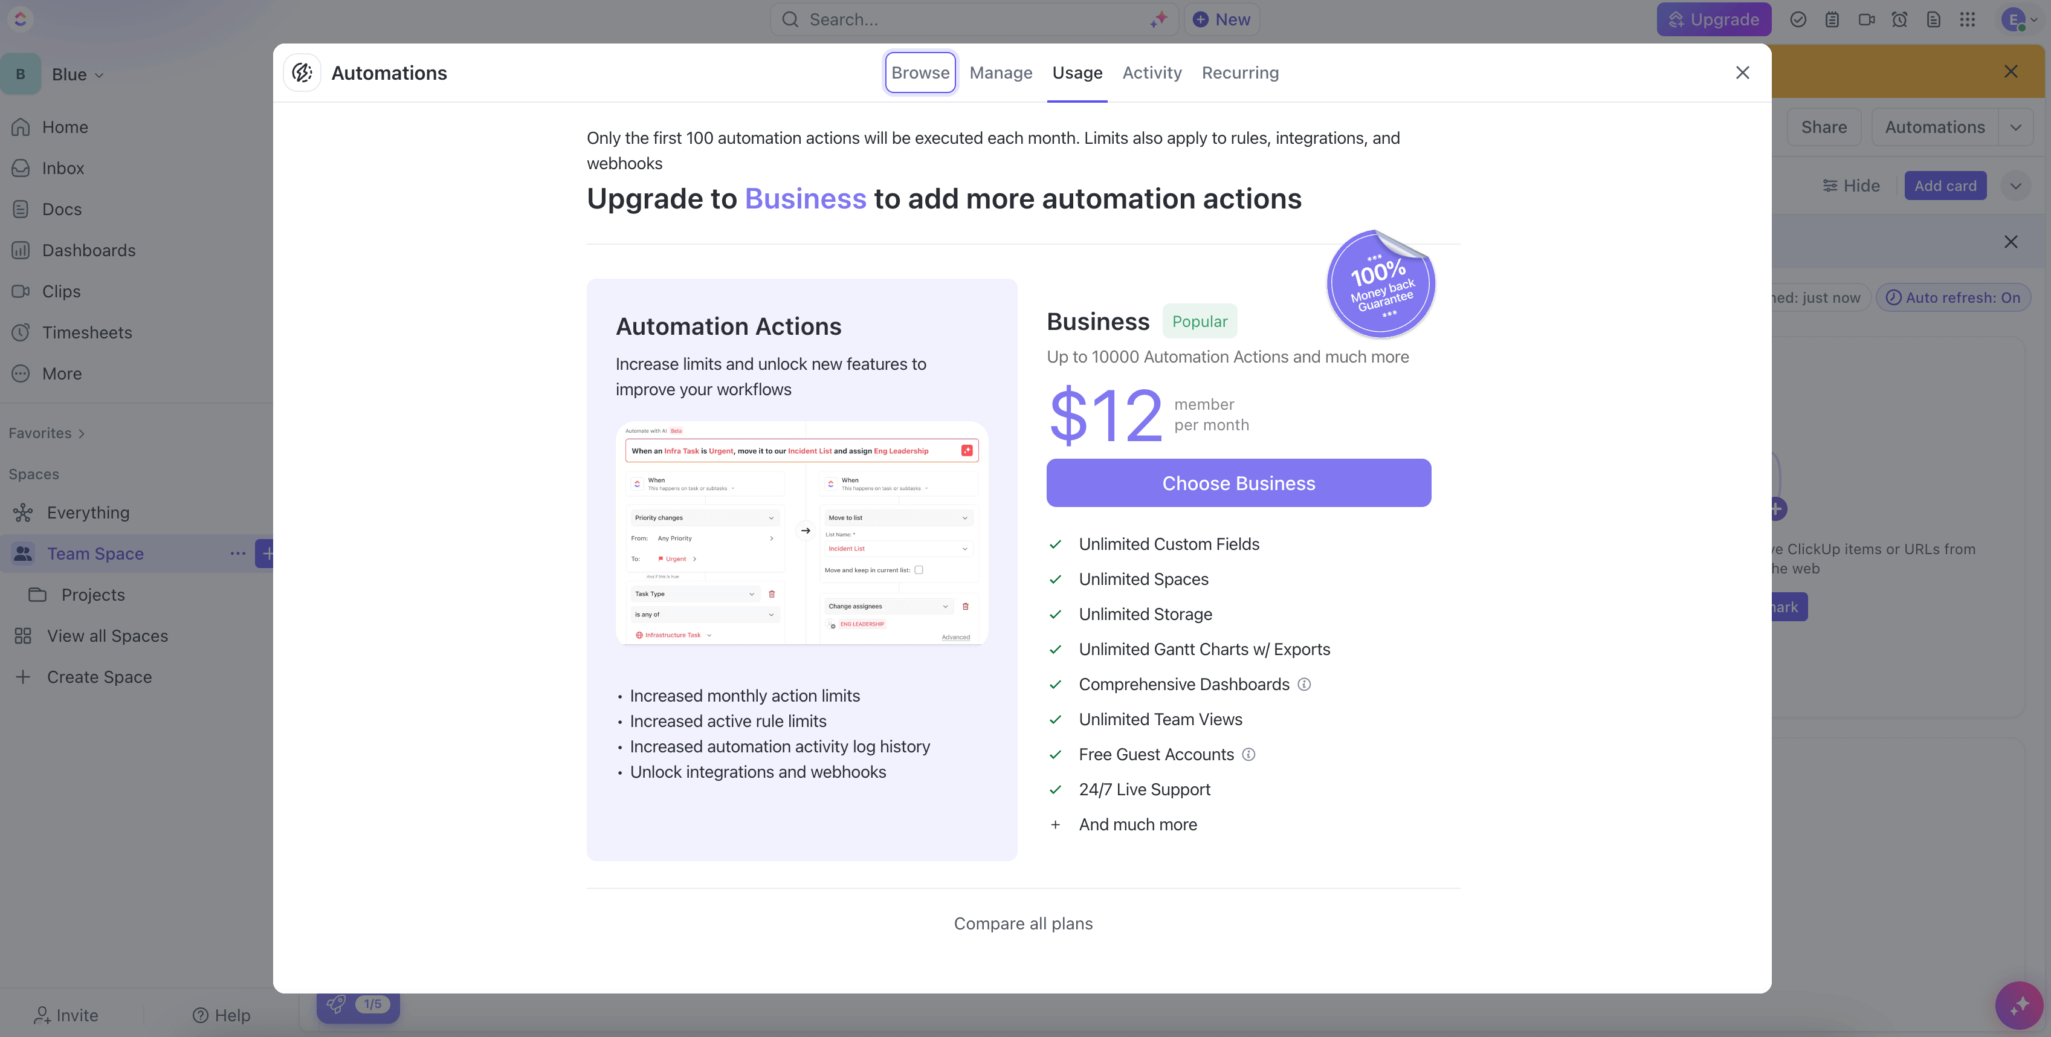Viewport: 2051px width, 1037px height.
Task: Open the Projects folder
Action: click(x=92, y=594)
